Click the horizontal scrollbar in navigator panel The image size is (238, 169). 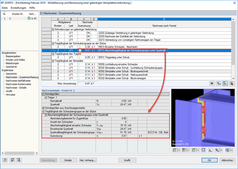coord(20,153)
